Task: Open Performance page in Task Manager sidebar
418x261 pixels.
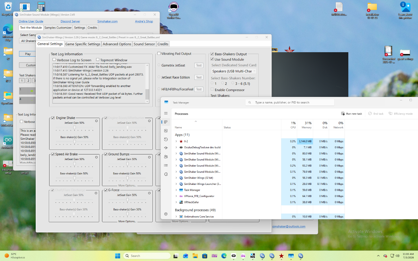Action: 166,131
